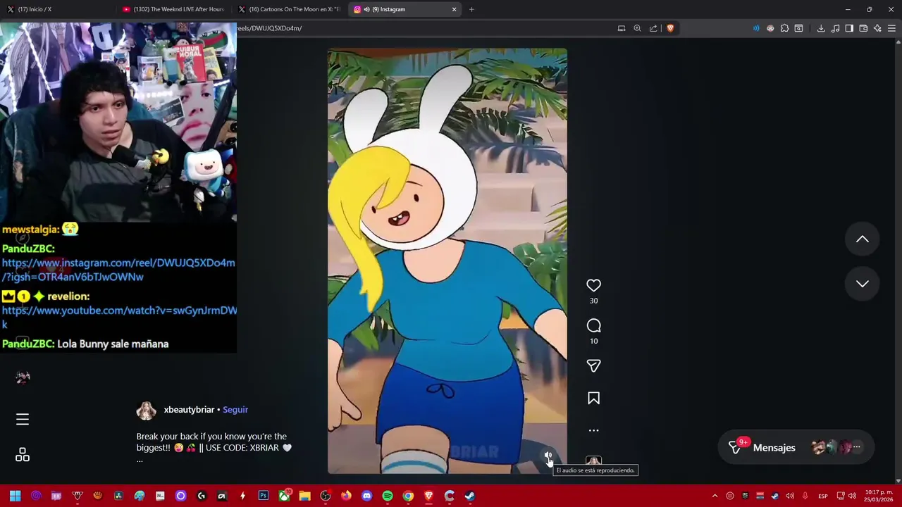
Task: Open the small profile avatar in sidebar
Action: [23, 377]
